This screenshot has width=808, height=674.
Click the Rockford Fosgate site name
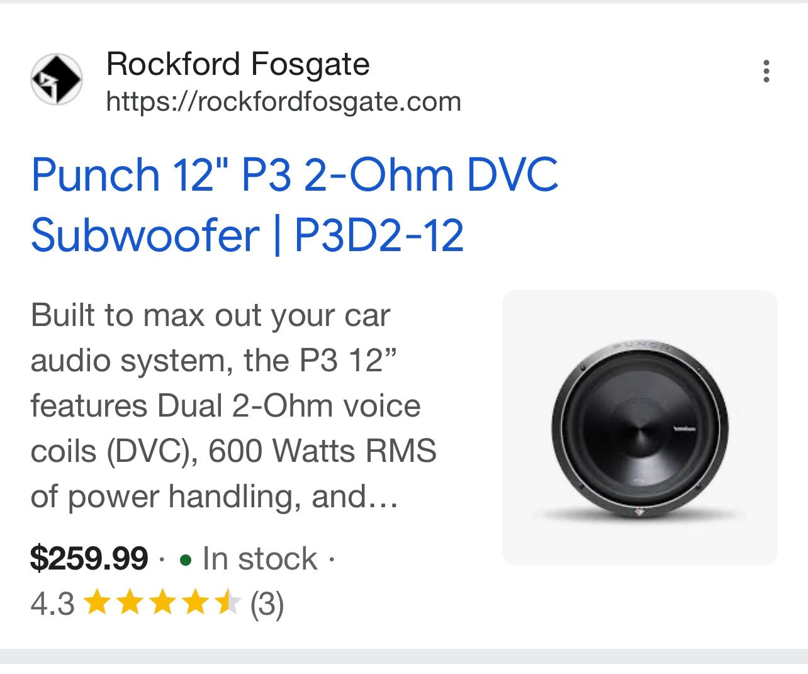coord(237,63)
